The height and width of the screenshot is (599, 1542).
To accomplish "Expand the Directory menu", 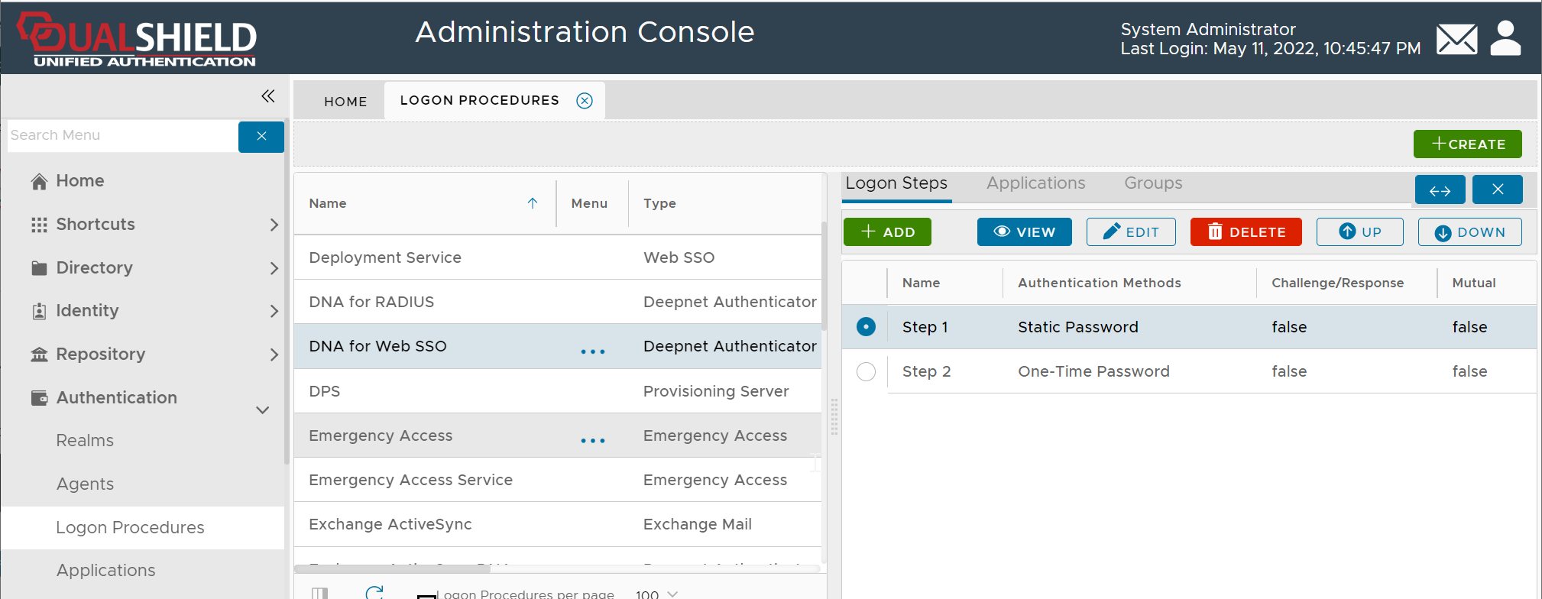I will coord(274,268).
